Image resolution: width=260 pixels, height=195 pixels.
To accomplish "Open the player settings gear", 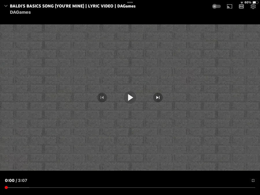I will 253,6.
